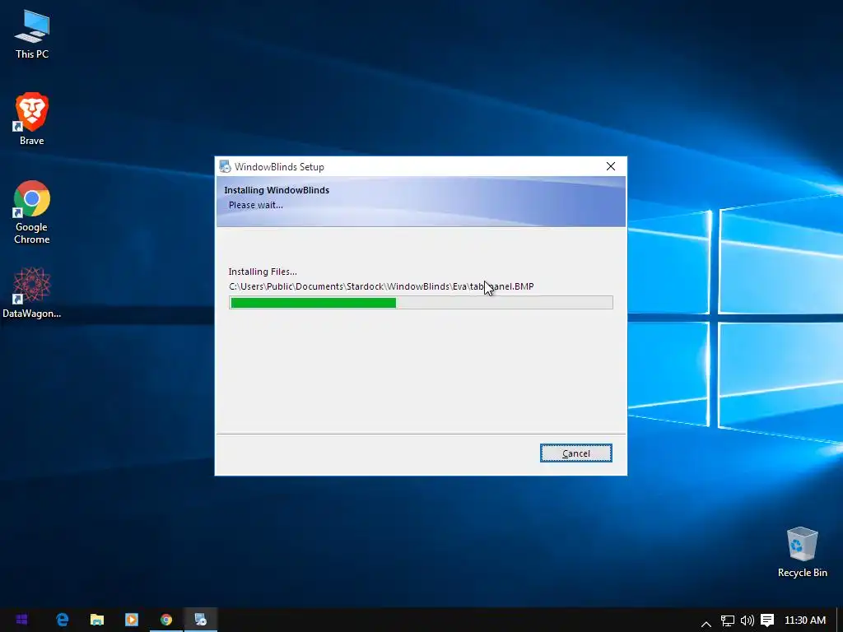The width and height of the screenshot is (843, 632).
Task: Click the "Please wait..." text
Action: (x=255, y=205)
